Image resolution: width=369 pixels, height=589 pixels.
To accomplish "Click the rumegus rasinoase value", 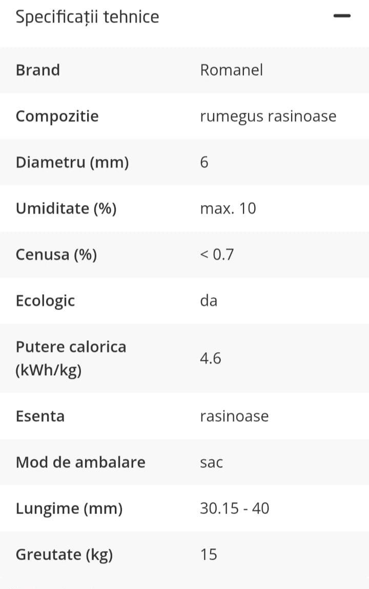I will click(x=268, y=116).
